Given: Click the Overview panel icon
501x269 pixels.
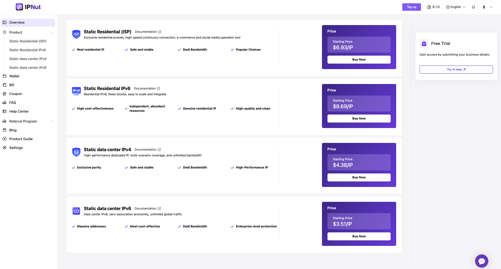Looking at the screenshot, I should [4, 23].
